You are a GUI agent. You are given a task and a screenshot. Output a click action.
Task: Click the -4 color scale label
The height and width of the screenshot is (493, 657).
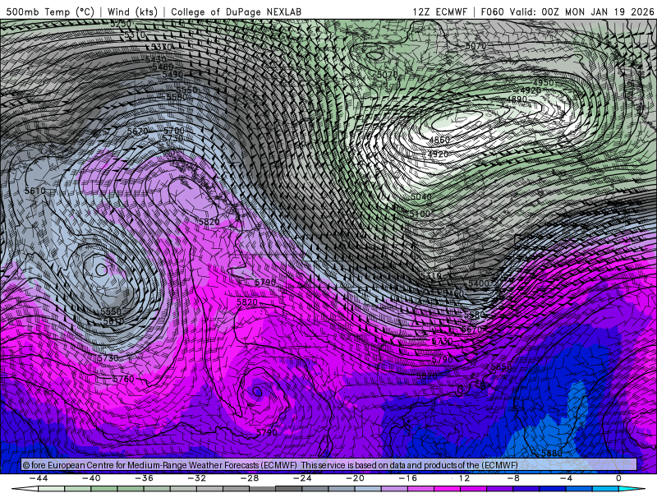(566, 478)
